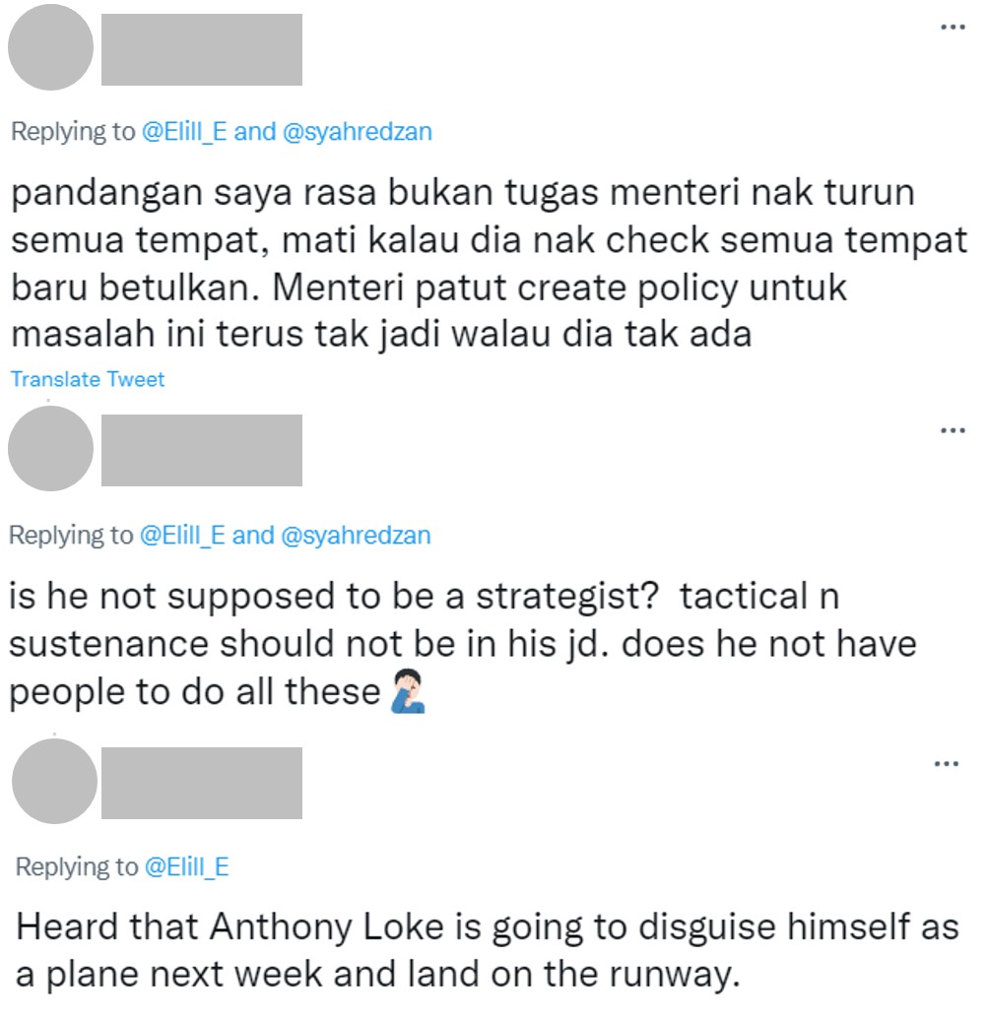Viewport: 985px width, 1022px height.
Task: Open author name above the 'pandangan saya' tweet
Action: [202, 49]
